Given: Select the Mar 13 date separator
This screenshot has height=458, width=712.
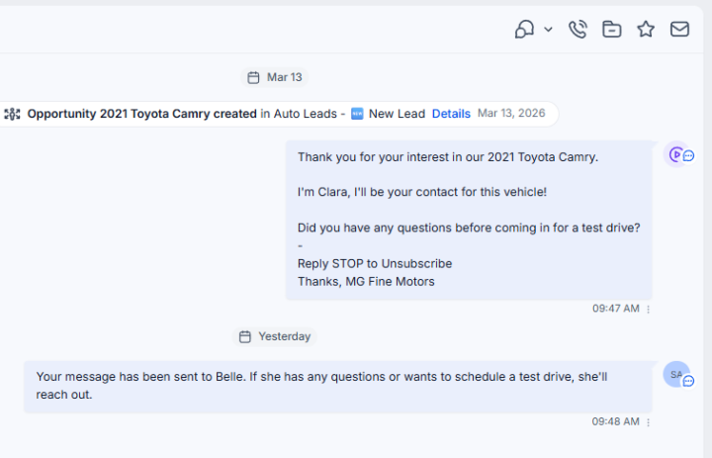Looking at the screenshot, I should pyautogui.click(x=275, y=77).
